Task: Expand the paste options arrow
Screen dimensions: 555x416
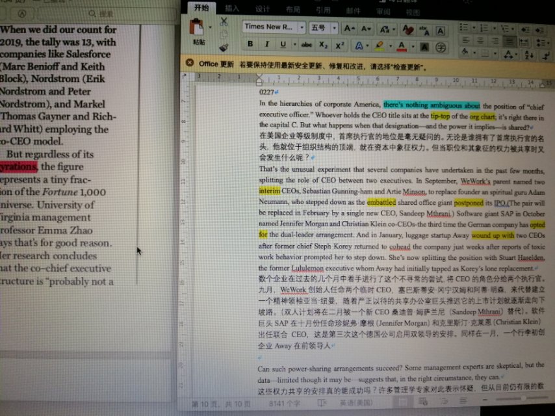Action: (x=211, y=27)
